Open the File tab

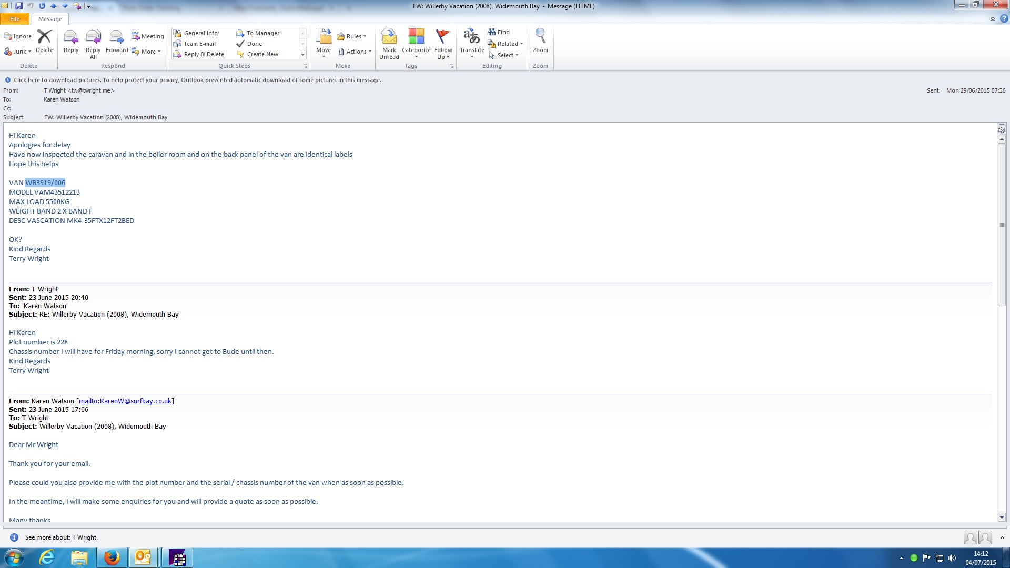coord(15,19)
